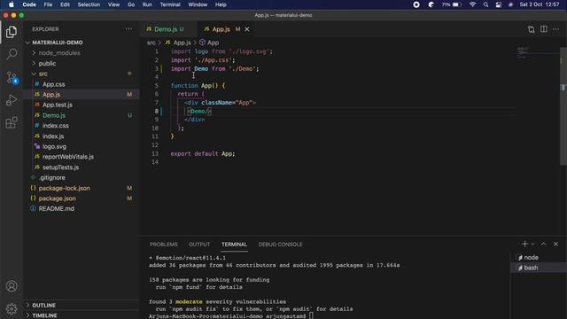This screenshot has width=567, height=319.
Task: Open the Go menu
Action: tap(131, 4)
